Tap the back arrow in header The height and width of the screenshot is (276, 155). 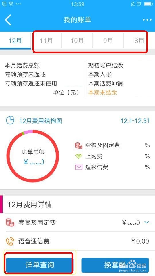8,20
